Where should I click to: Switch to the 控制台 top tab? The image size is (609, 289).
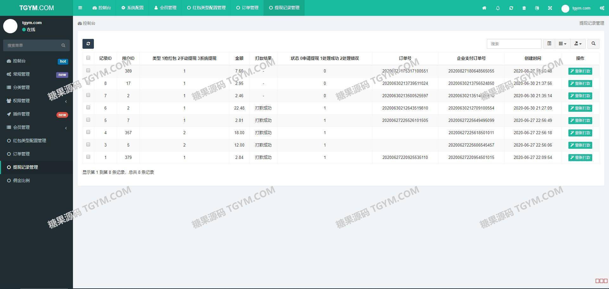pyautogui.click(x=101, y=8)
